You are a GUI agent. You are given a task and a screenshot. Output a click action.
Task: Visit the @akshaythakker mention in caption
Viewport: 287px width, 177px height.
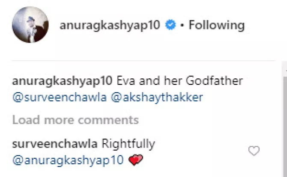[157, 98]
